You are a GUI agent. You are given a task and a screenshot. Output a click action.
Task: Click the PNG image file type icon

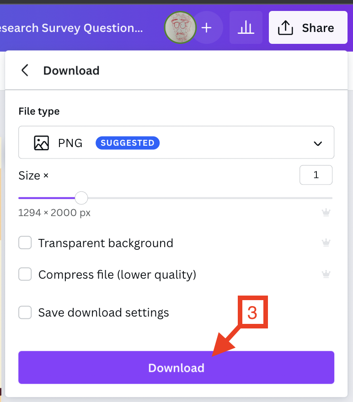tap(41, 143)
